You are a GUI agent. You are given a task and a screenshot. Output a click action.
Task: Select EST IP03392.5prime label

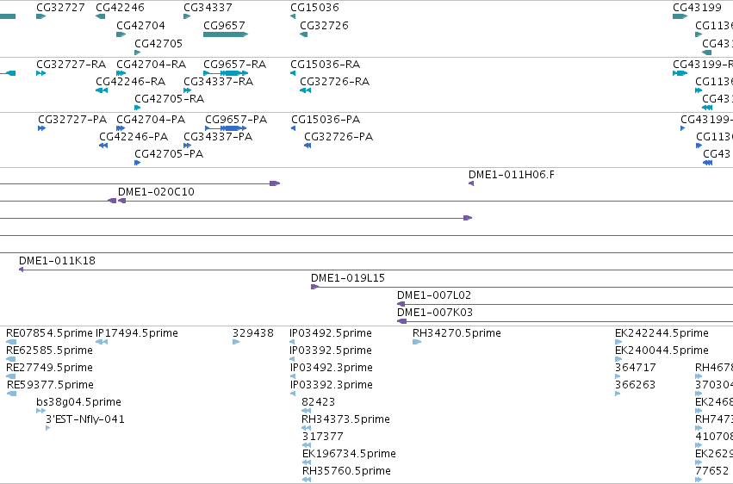click(331, 351)
